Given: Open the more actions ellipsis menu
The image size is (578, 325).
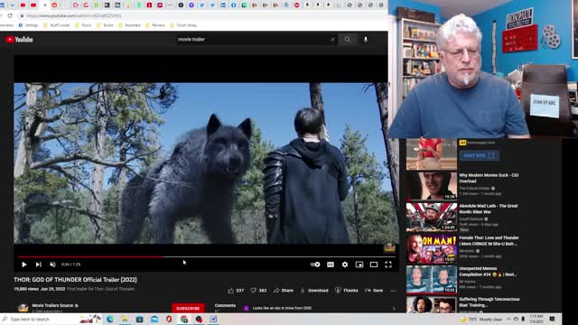Looking at the screenshot, I should point(393,291).
